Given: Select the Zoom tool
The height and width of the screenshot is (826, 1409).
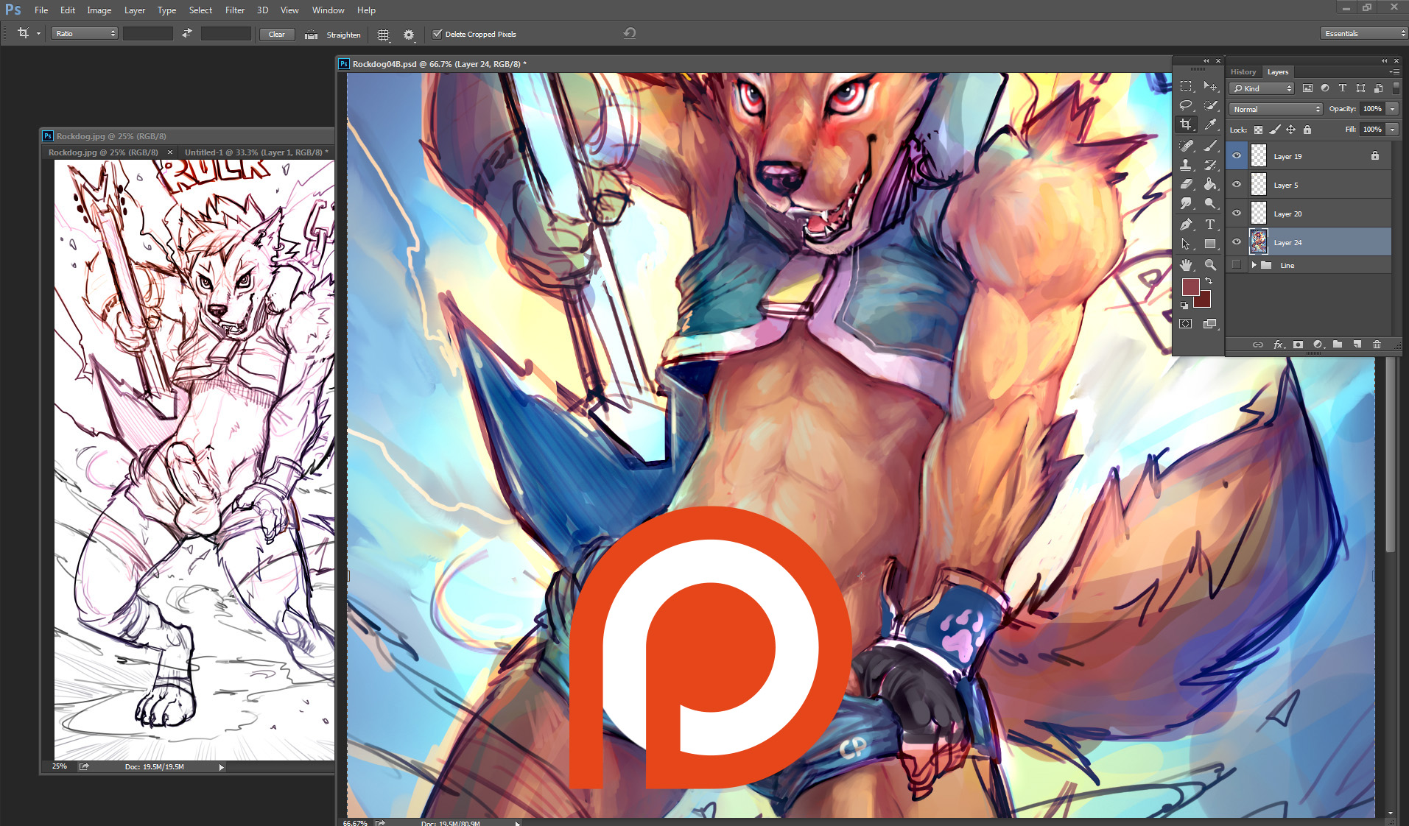Looking at the screenshot, I should coord(1209,264).
